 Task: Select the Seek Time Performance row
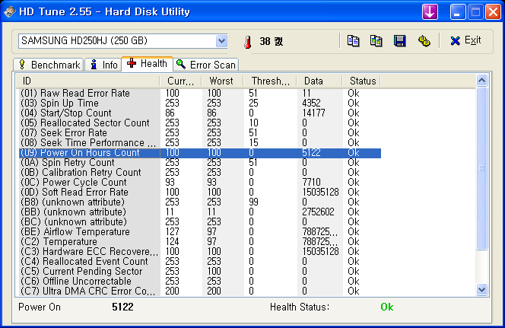[x=200, y=143]
